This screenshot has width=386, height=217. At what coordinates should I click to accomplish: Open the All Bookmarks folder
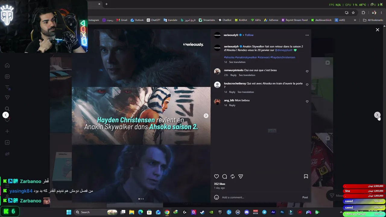tap(373, 20)
